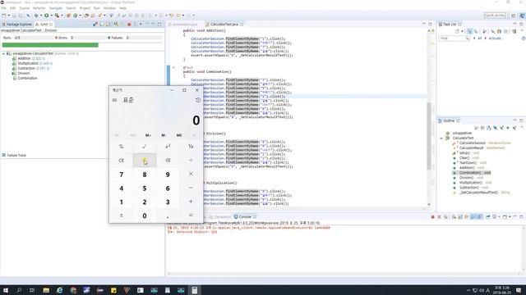This screenshot has height=295, width=526.
Task: Click digit 7 in Calculator
Action: click(121, 175)
